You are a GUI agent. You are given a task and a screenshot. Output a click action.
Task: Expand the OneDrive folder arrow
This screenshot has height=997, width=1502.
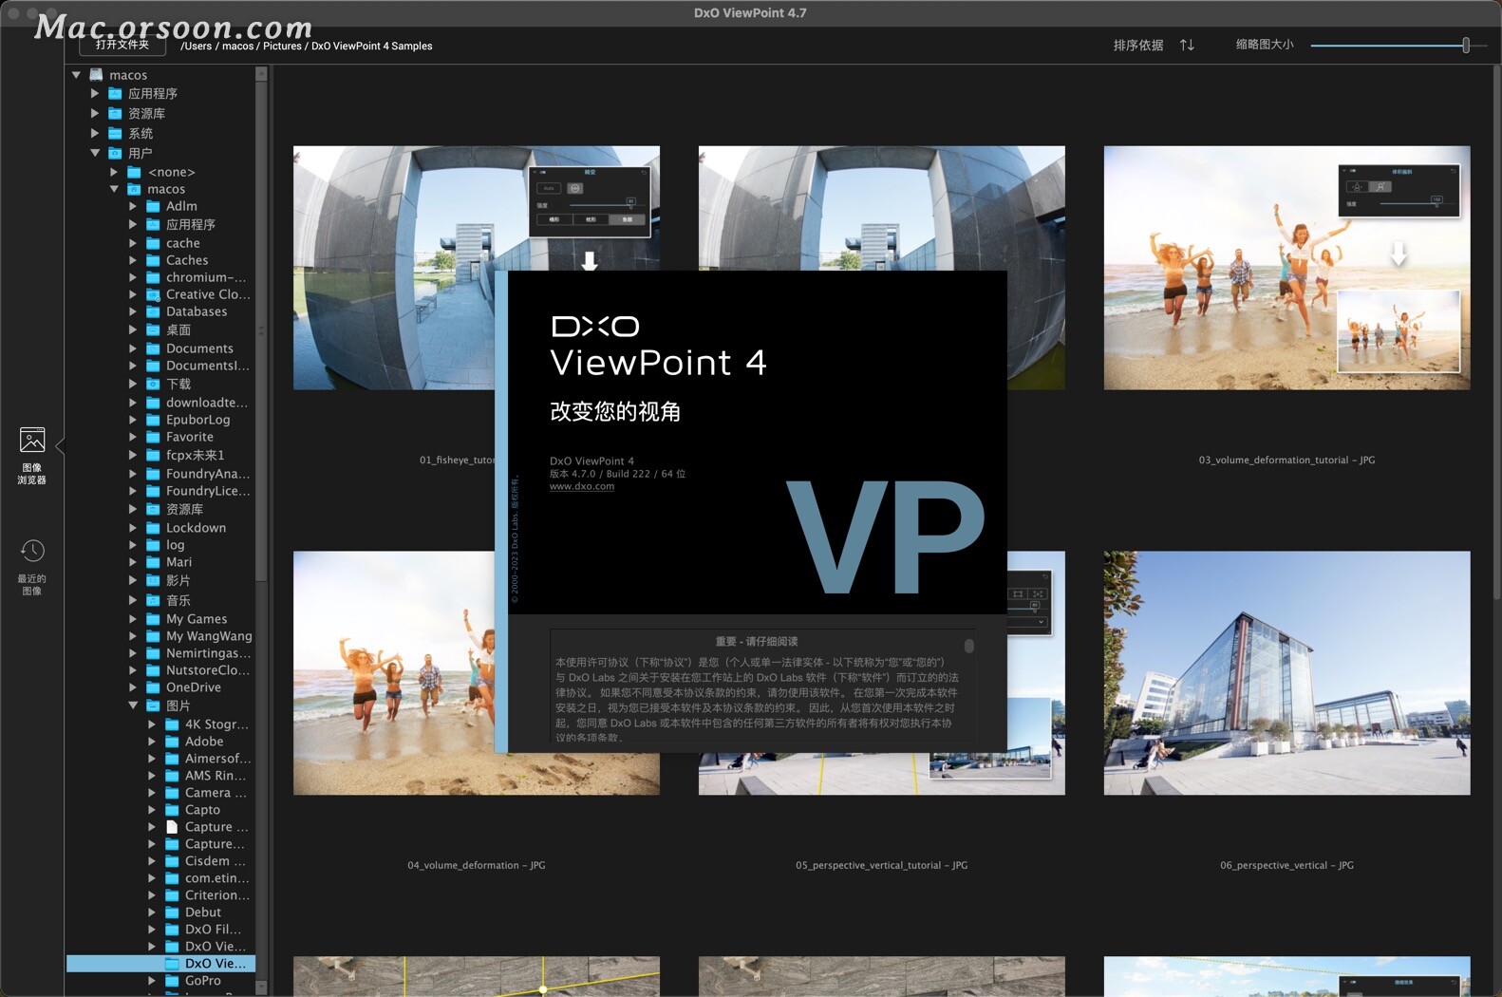tap(133, 687)
